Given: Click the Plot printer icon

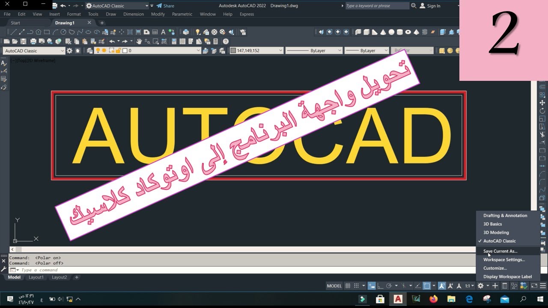Looking at the screenshot, I should click(x=33, y=41).
